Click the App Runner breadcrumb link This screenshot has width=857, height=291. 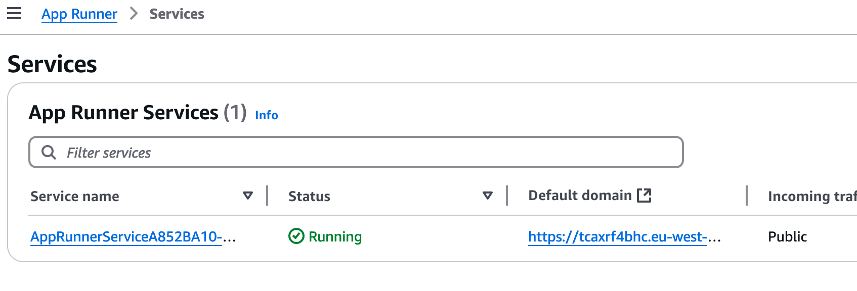pyautogui.click(x=79, y=14)
